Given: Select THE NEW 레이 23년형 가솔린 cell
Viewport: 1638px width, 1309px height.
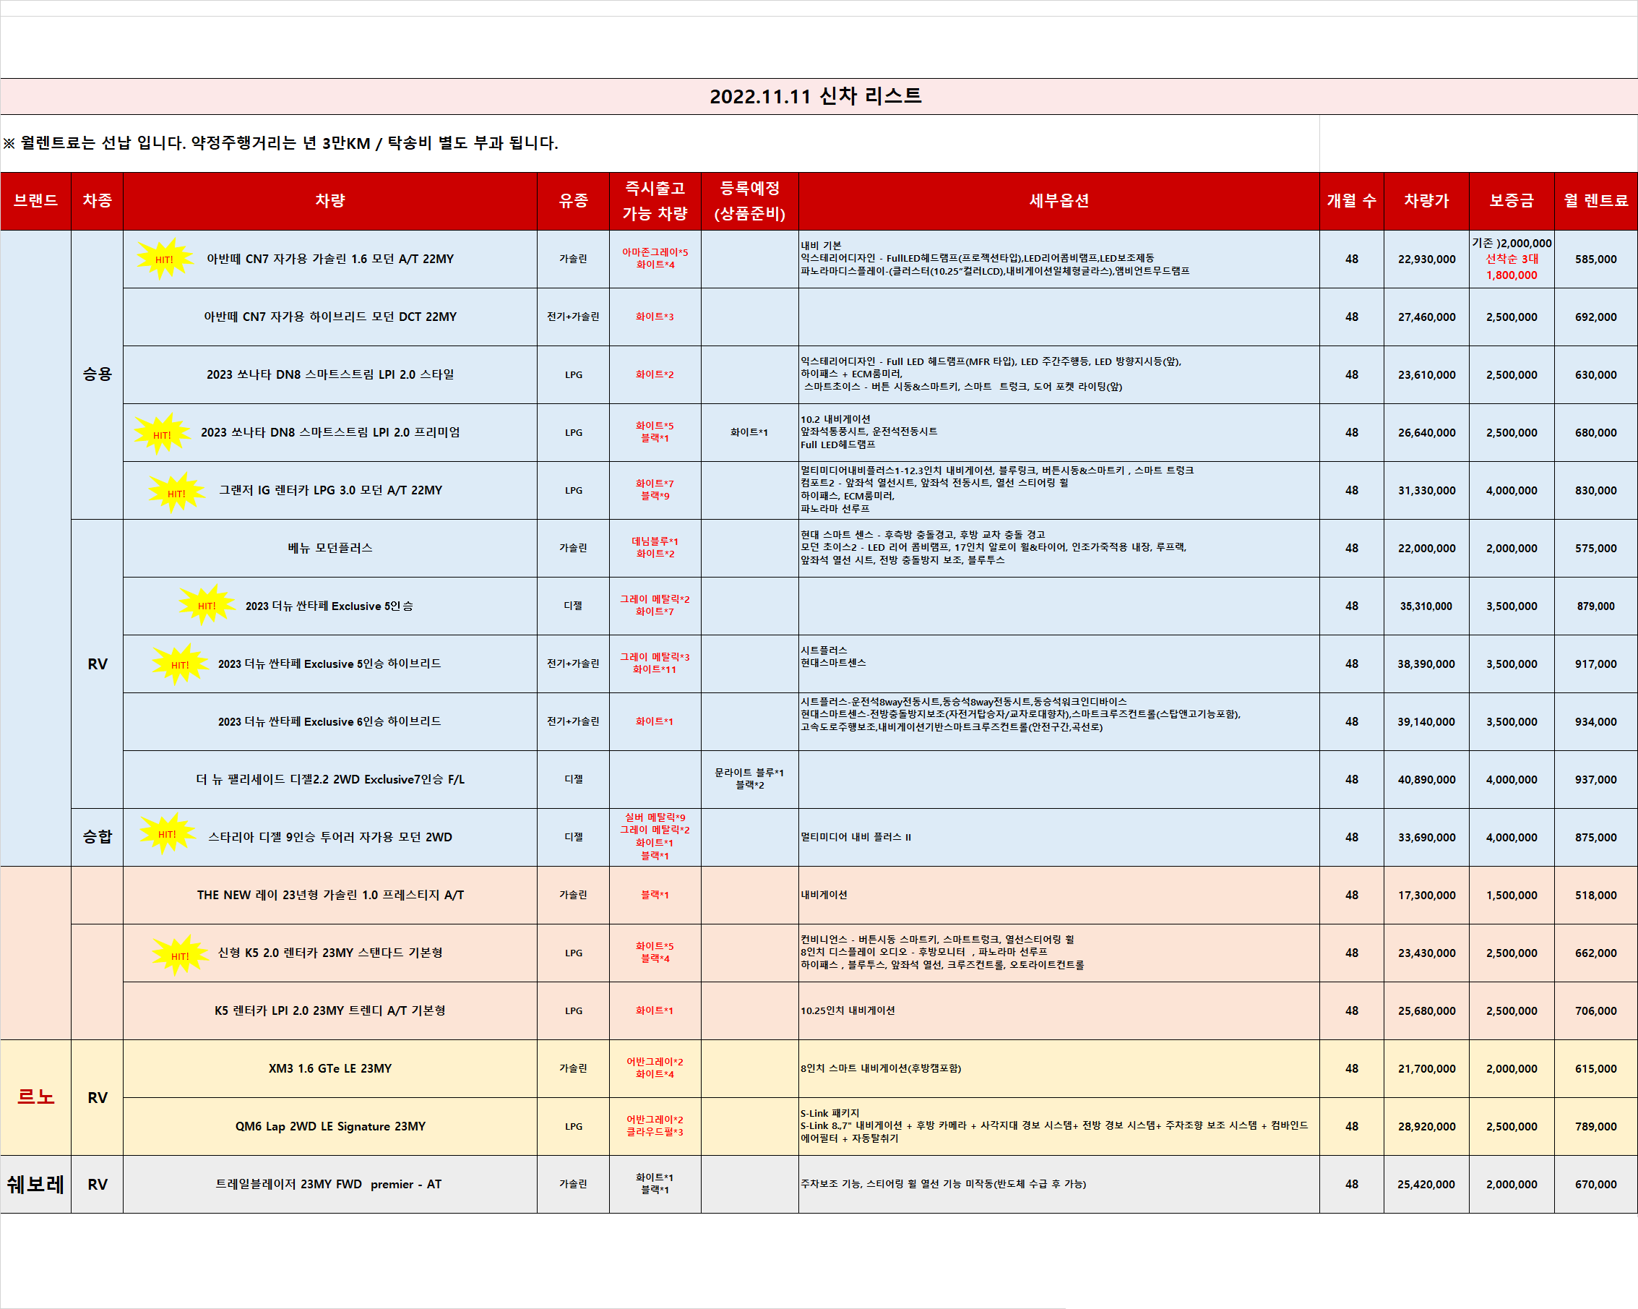Looking at the screenshot, I should tap(330, 895).
